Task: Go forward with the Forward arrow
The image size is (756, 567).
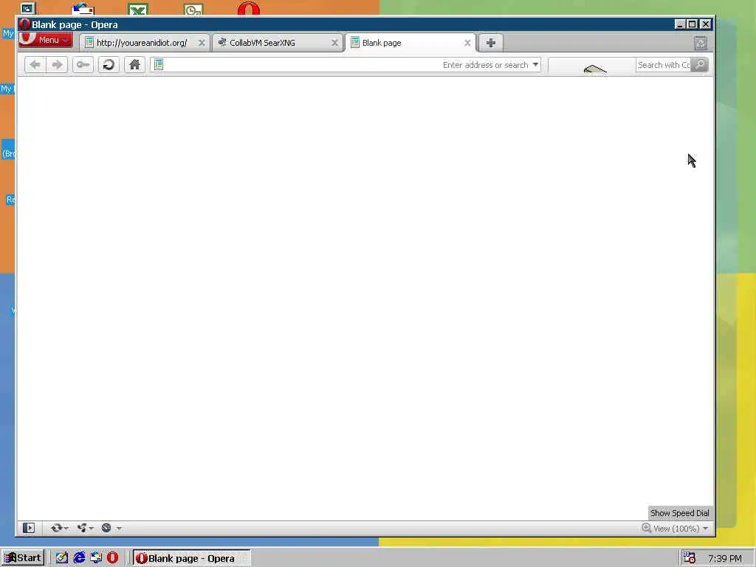Action: click(57, 65)
